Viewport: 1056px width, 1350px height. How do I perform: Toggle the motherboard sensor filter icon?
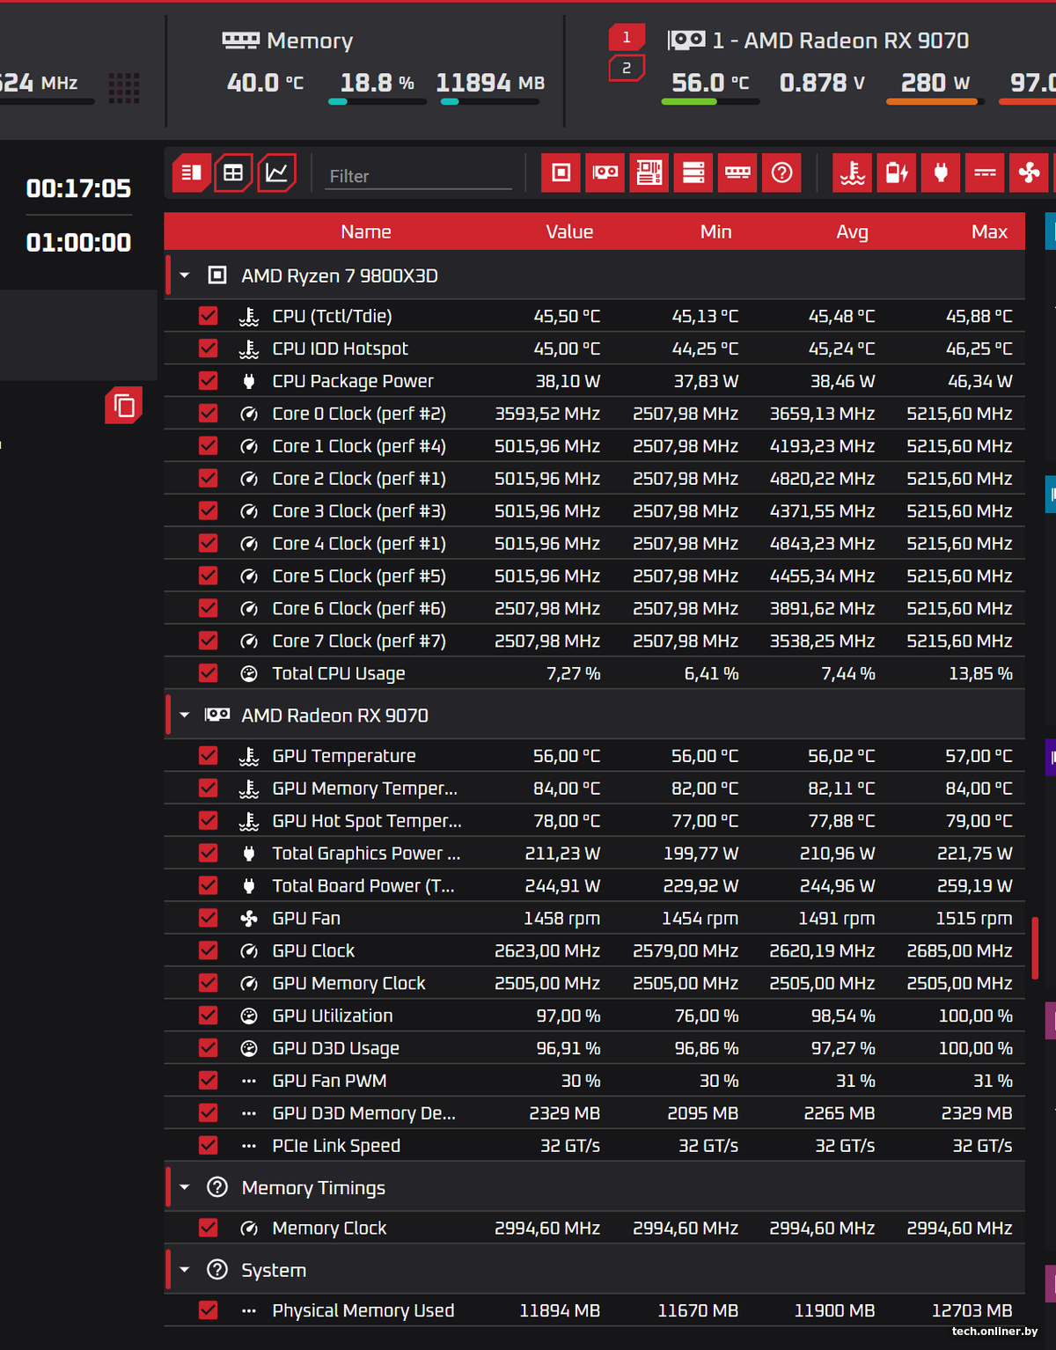coord(649,172)
